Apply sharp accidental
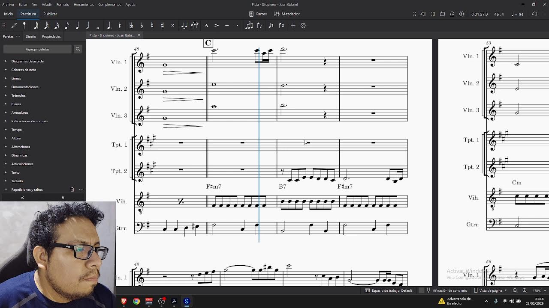Viewport: 549px width, 308px height. pyautogui.click(x=162, y=26)
